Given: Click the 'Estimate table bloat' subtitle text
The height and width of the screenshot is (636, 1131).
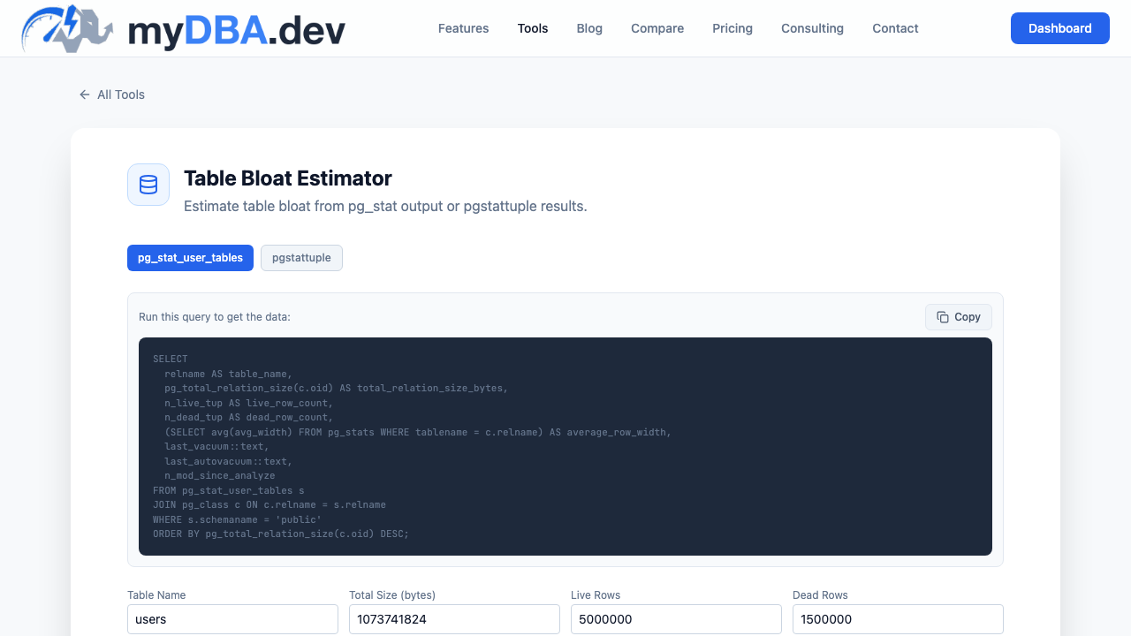Looking at the screenshot, I should tap(385, 206).
